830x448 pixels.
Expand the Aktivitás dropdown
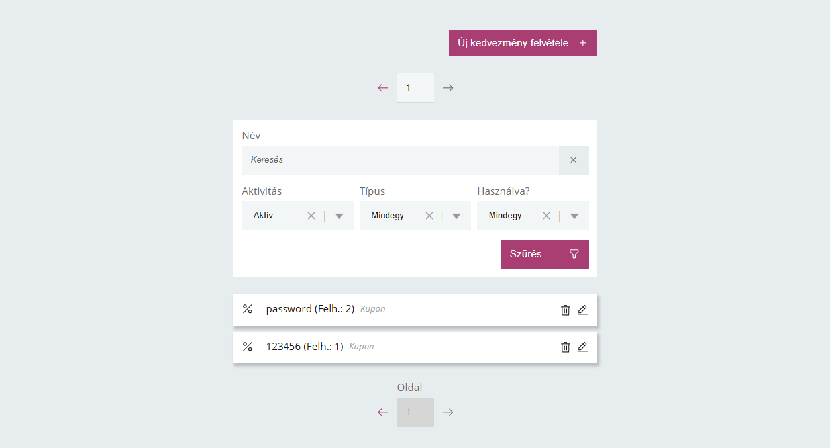pos(339,216)
